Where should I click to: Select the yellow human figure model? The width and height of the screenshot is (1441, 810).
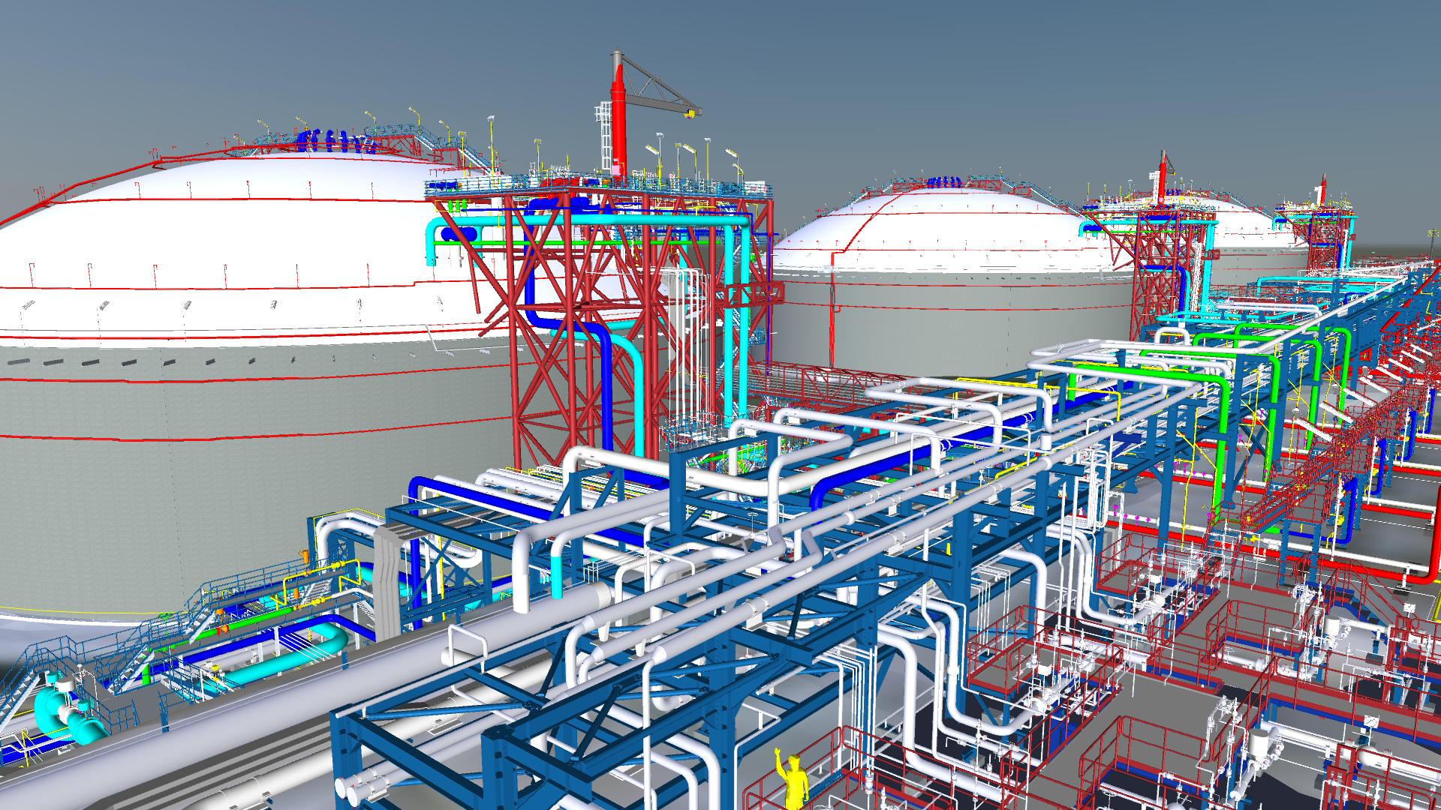pos(793,780)
